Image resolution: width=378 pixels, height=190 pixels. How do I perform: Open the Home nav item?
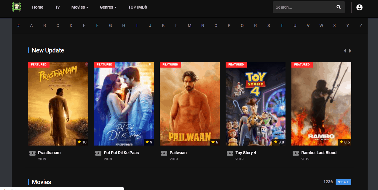coord(38,7)
